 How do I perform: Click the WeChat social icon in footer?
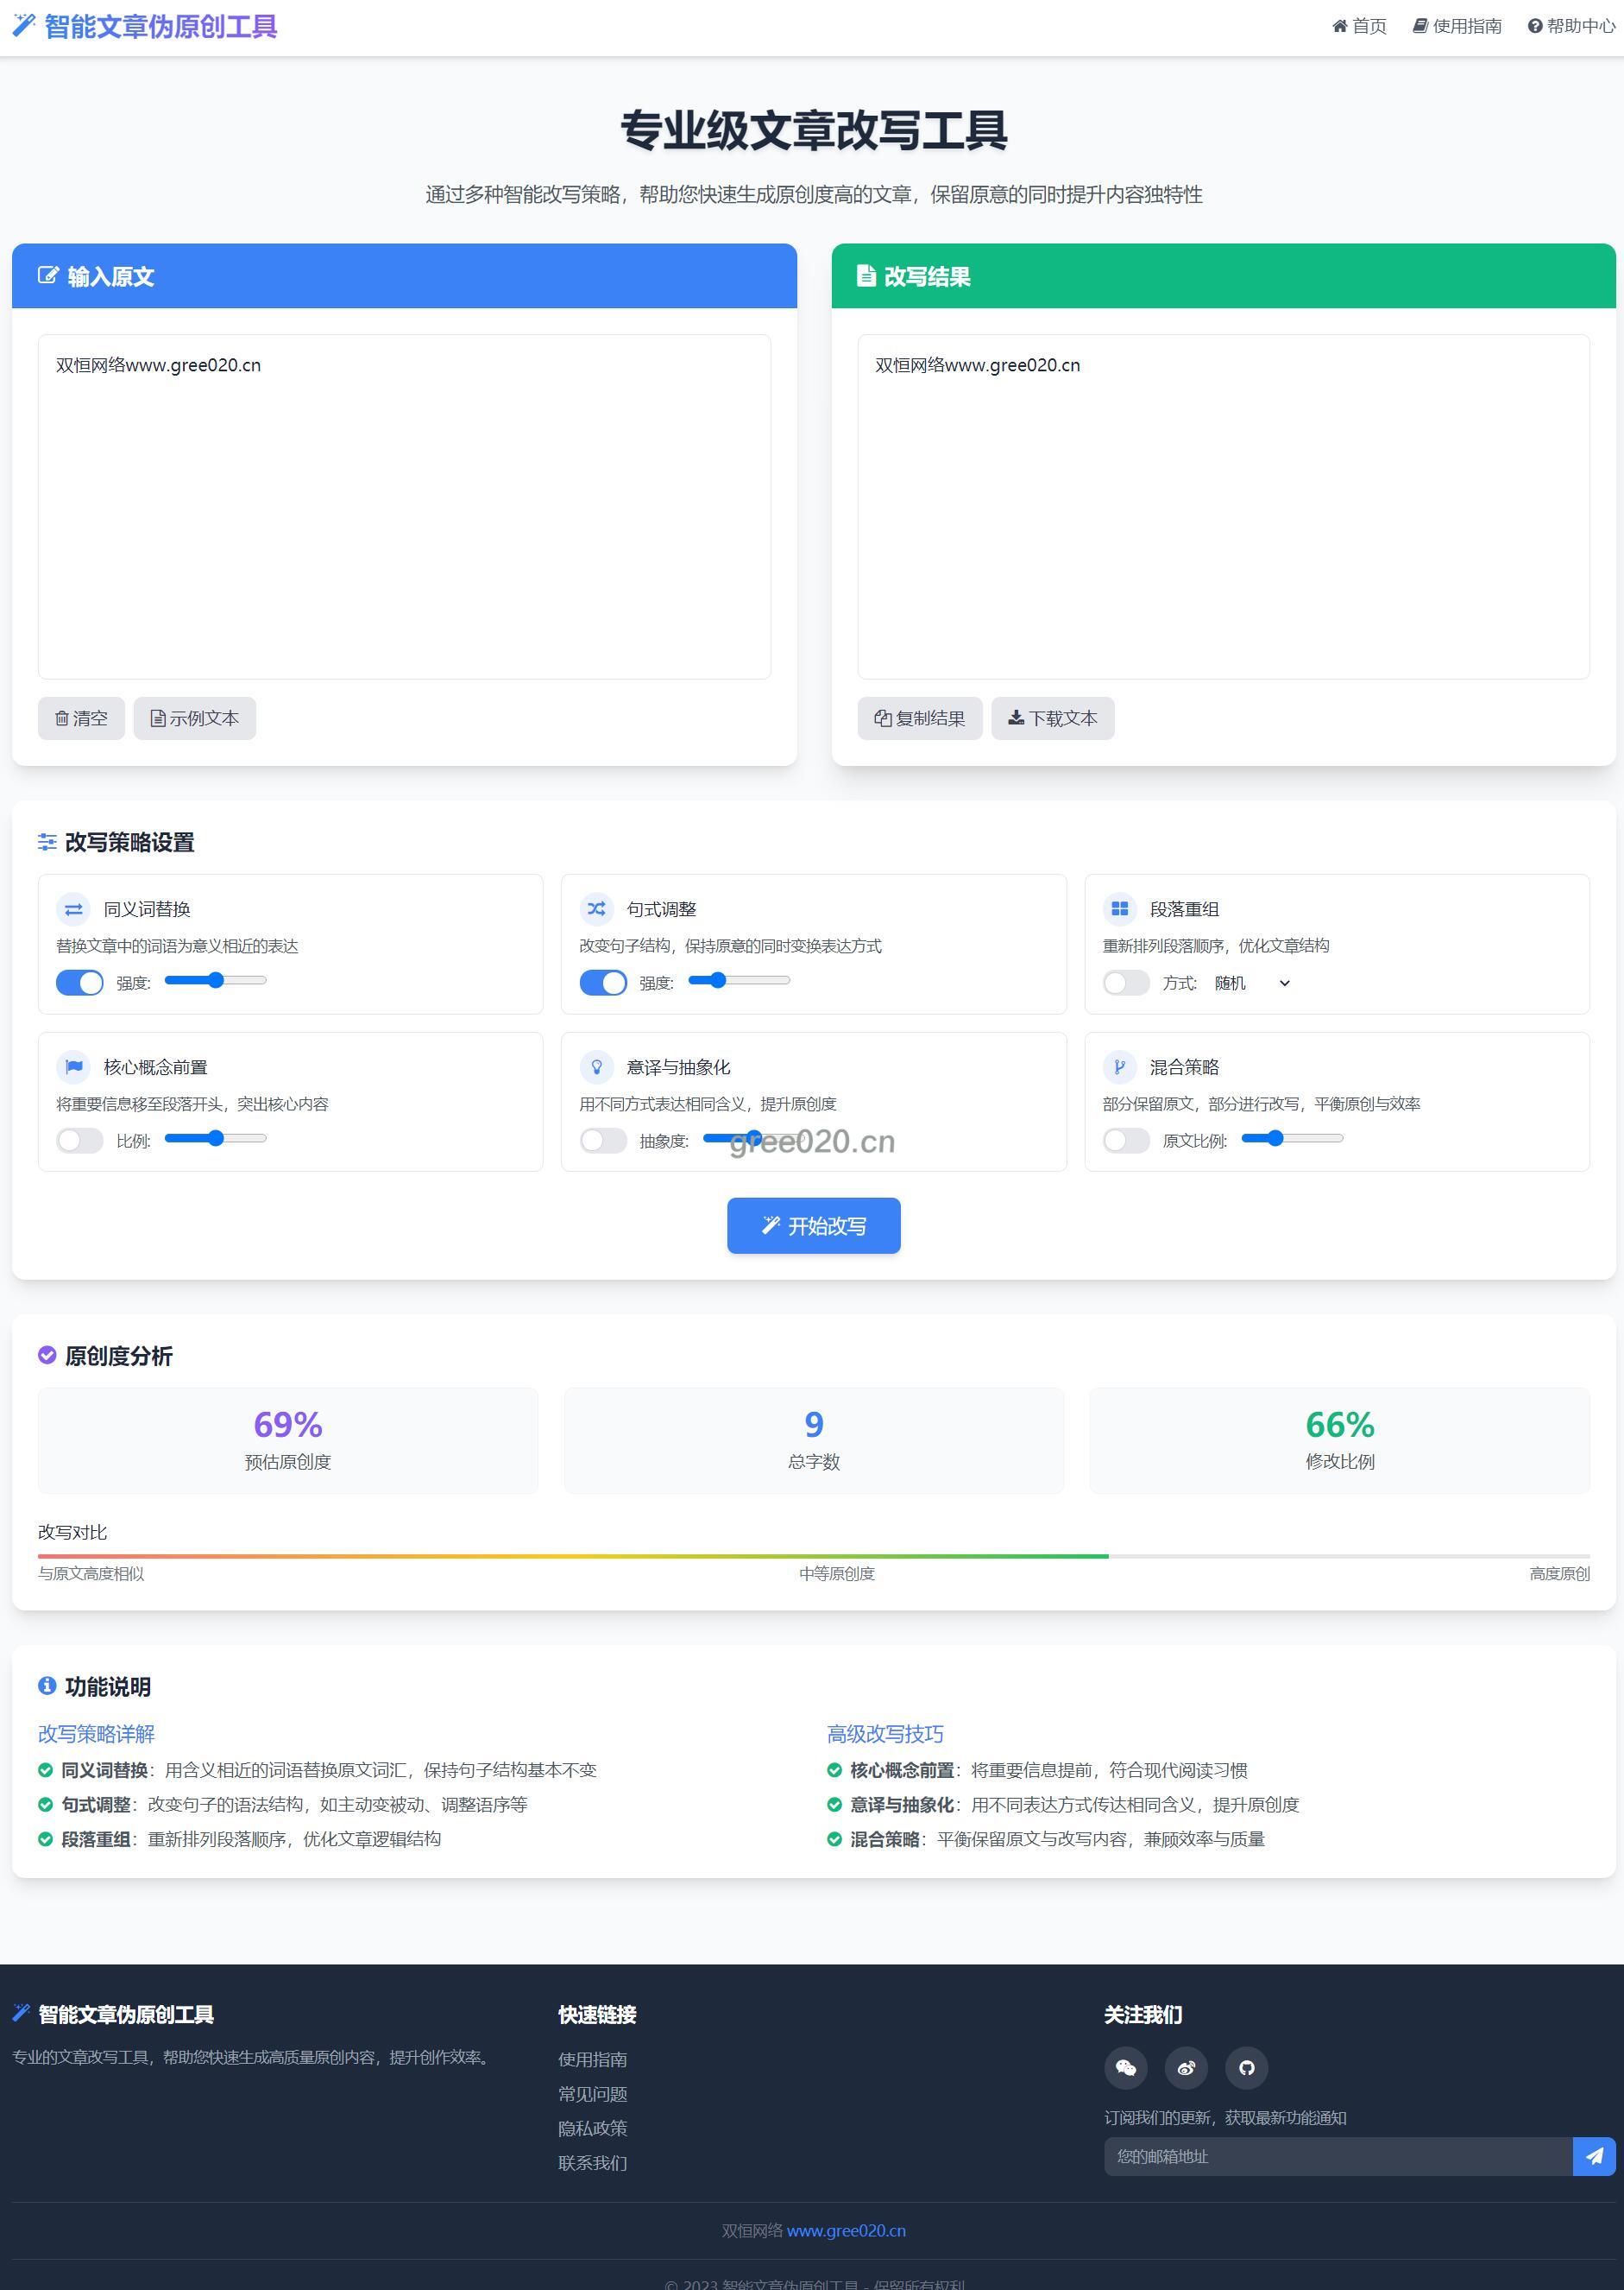coord(1125,2067)
